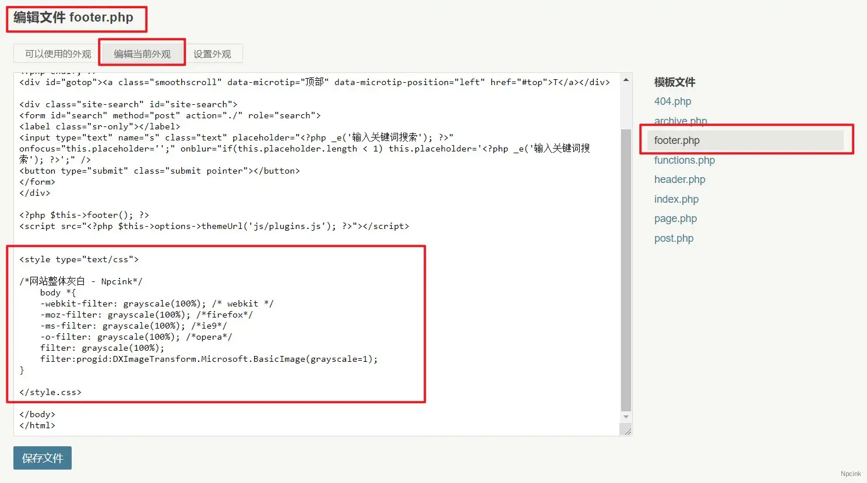
Task: Click the 保存文件 button
Action: pos(43,458)
